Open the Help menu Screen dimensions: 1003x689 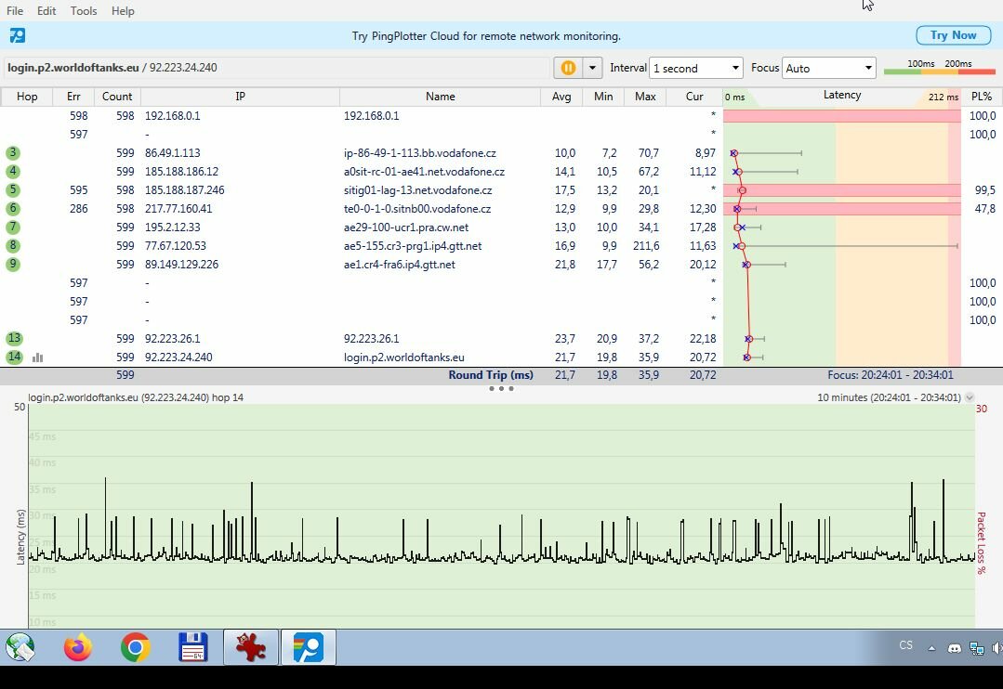123,11
